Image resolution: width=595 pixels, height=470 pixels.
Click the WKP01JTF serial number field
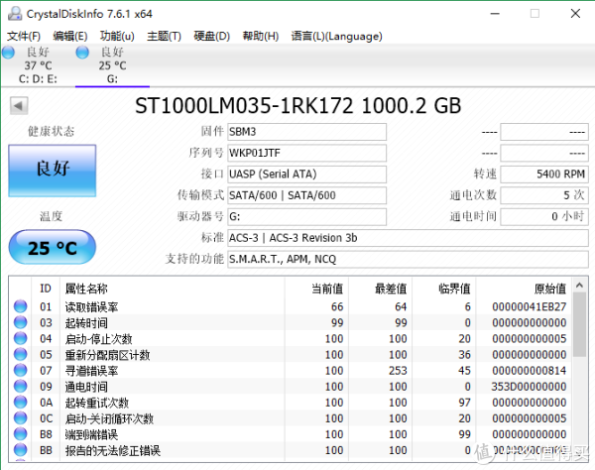[307, 153]
